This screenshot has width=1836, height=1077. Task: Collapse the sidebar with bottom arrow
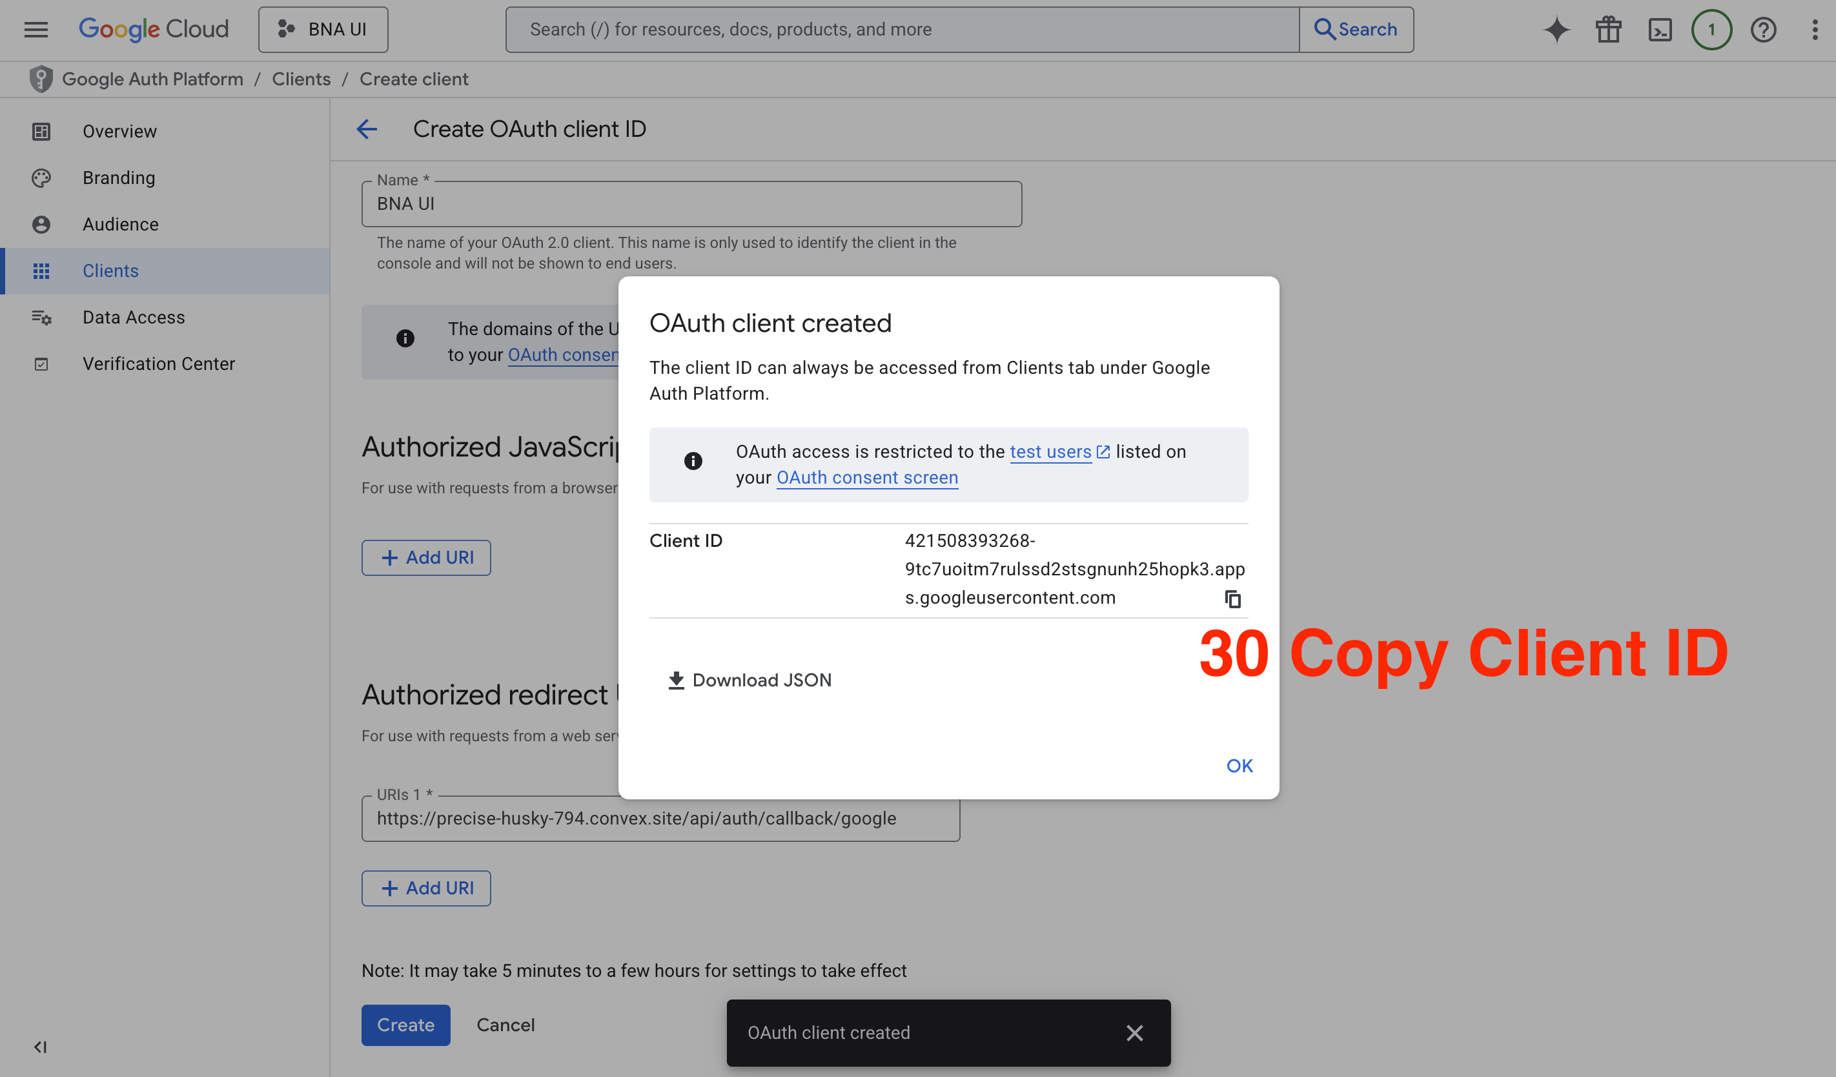coord(40,1047)
